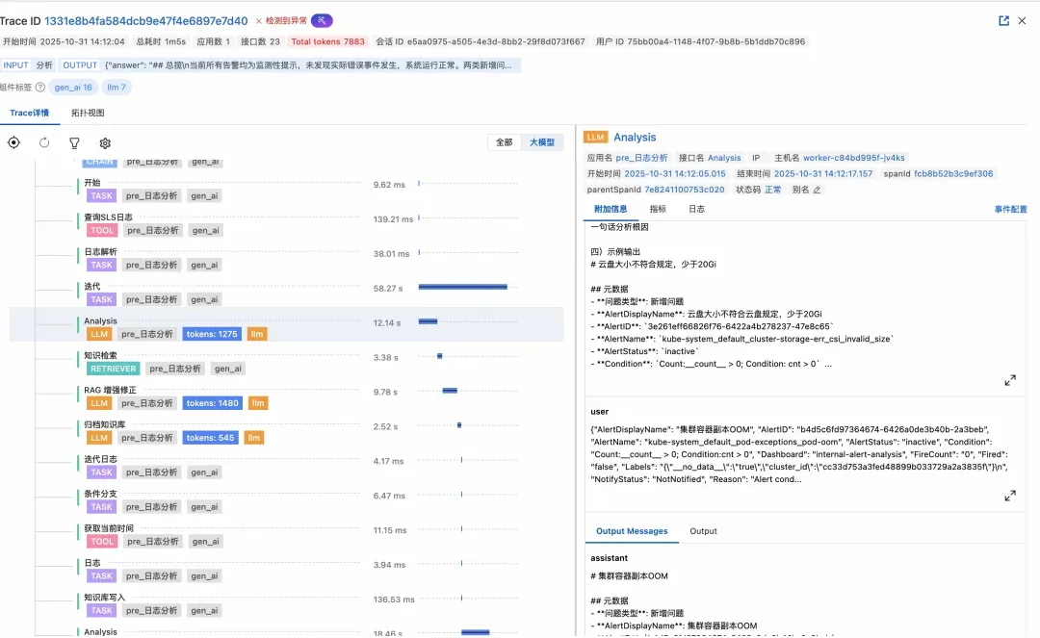Click the refresh icon in trace toolbar
Screen dimensions: 1040x638
coord(44,142)
